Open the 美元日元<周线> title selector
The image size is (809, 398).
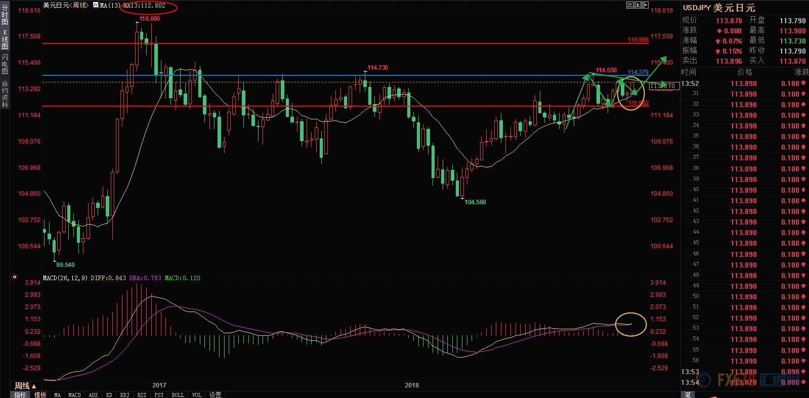click(x=66, y=5)
